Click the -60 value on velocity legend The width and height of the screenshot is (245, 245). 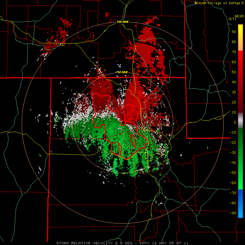coord(233,183)
